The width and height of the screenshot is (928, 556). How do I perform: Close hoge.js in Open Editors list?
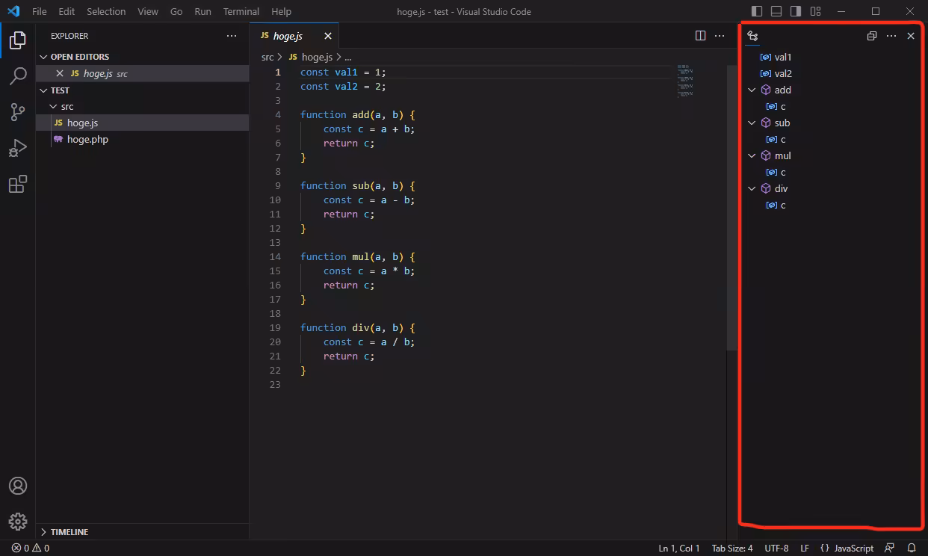pyautogui.click(x=60, y=73)
